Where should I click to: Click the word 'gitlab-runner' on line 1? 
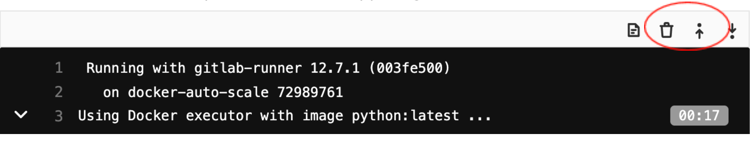tap(247, 68)
